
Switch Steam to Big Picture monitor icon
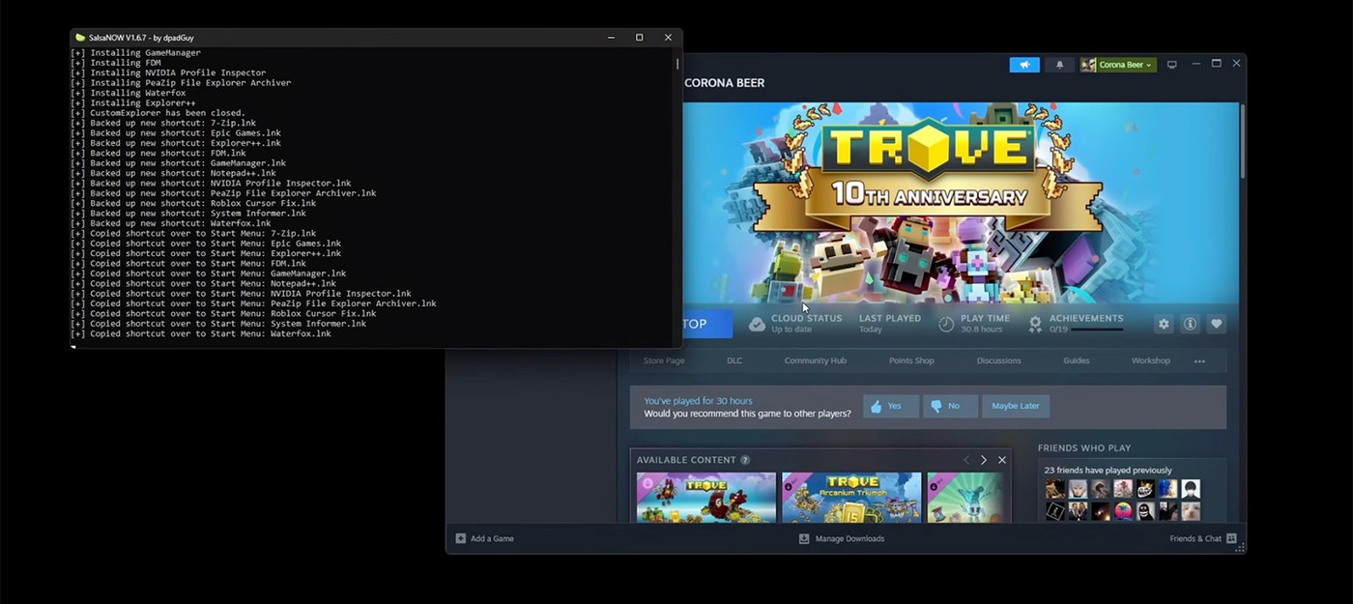click(x=1171, y=65)
